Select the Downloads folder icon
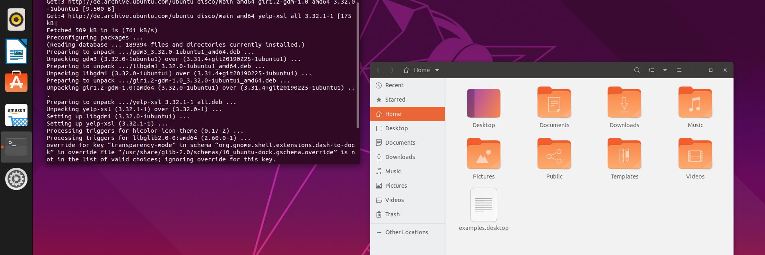The width and height of the screenshot is (765, 255). pos(624,102)
